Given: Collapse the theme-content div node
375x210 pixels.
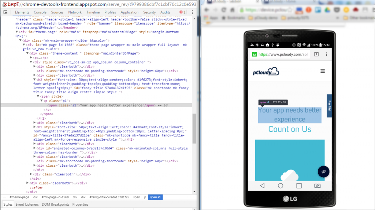Looking at the screenshot, I should pos(27,53).
